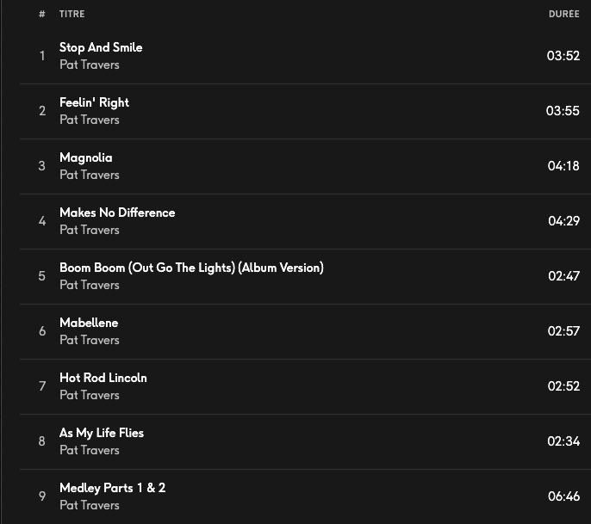Go to Pat Travers artist under Mabellene
The height and width of the screenshot is (524, 591).
[x=89, y=340]
